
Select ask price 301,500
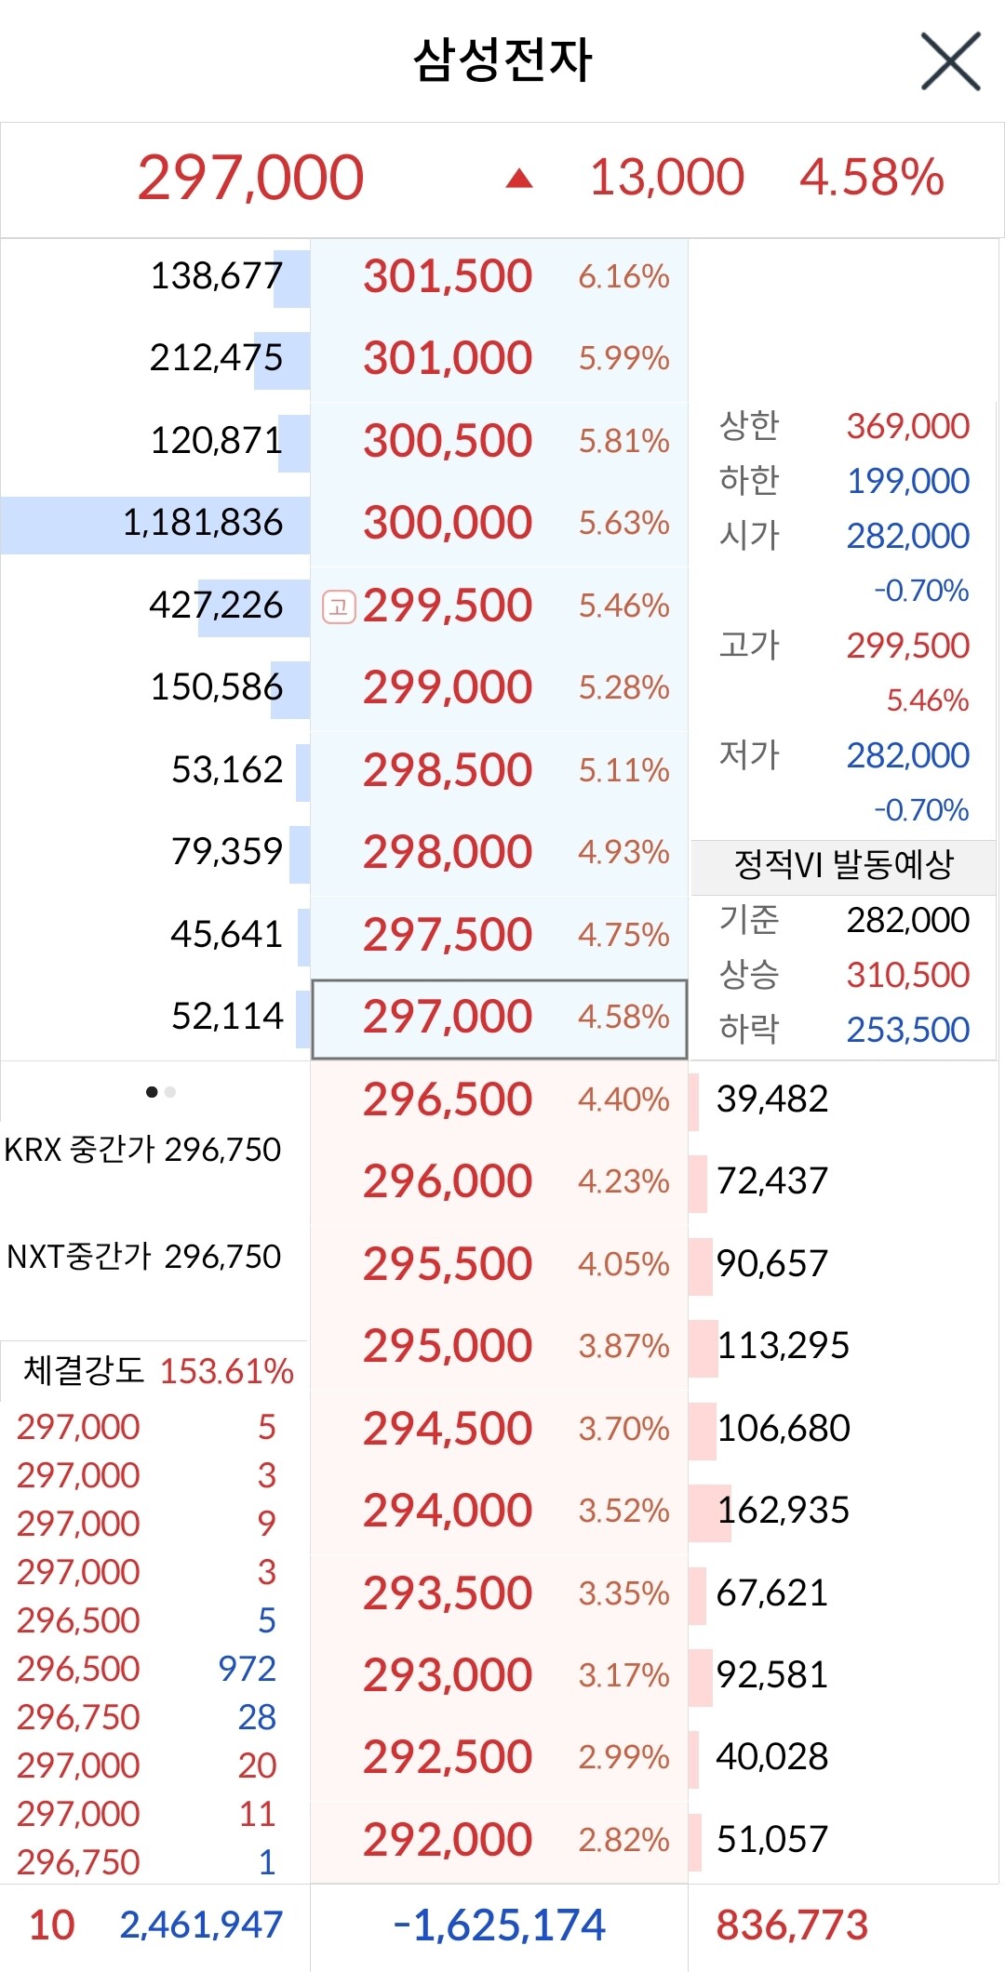click(500, 276)
